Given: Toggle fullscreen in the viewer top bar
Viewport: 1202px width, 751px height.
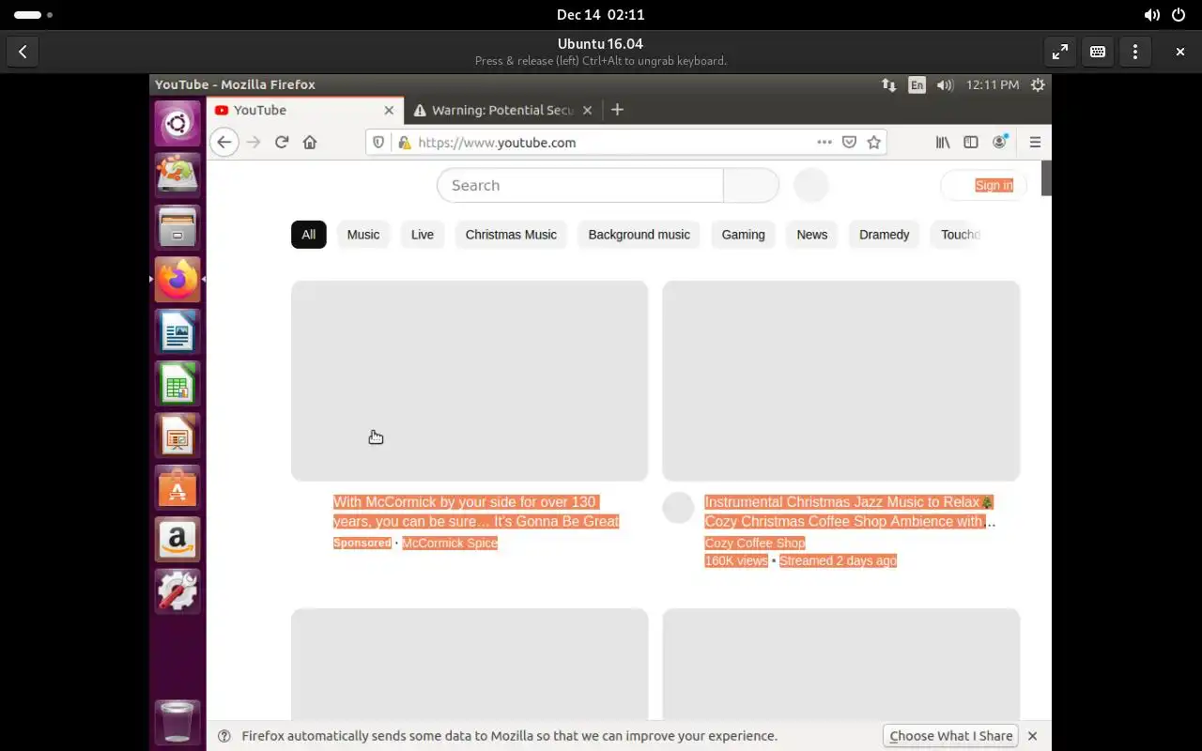Looking at the screenshot, I should click(1060, 52).
